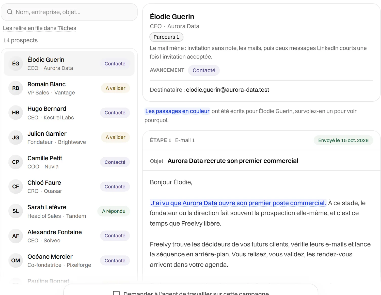
Task: Click the 'Les passages en couleur' link
Action: click(177, 111)
